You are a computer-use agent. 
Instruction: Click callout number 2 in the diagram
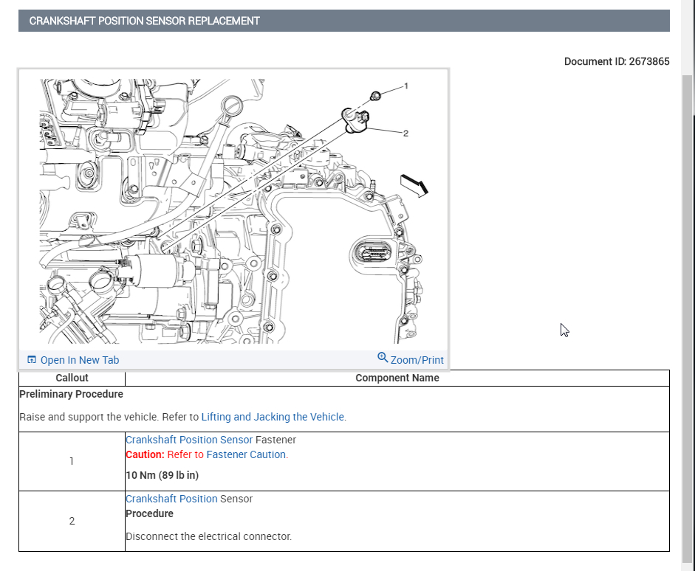tap(405, 134)
